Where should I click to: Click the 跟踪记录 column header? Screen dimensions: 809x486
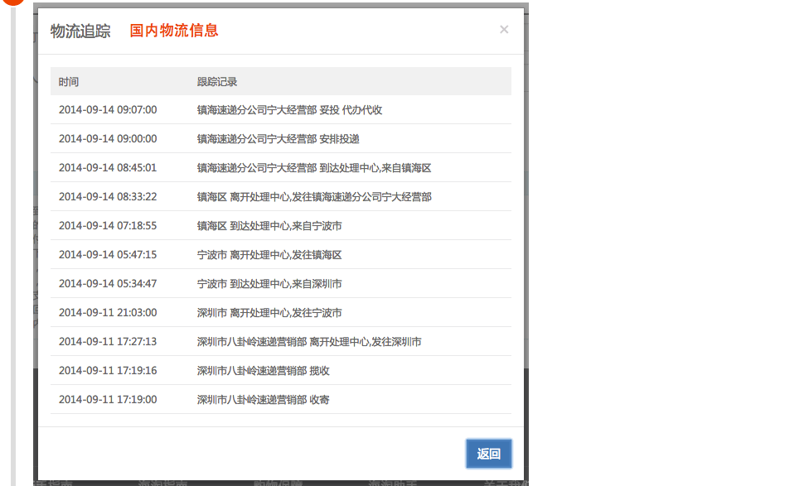coord(217,81)
